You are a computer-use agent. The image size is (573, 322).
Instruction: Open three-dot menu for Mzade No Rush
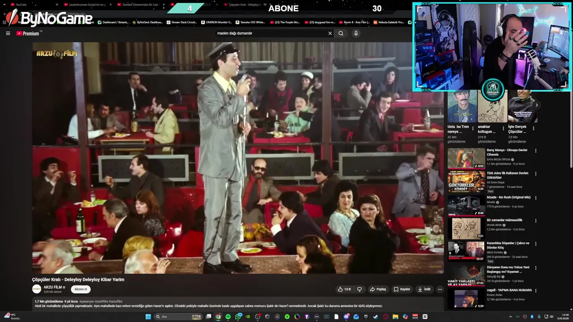[536, 198]
